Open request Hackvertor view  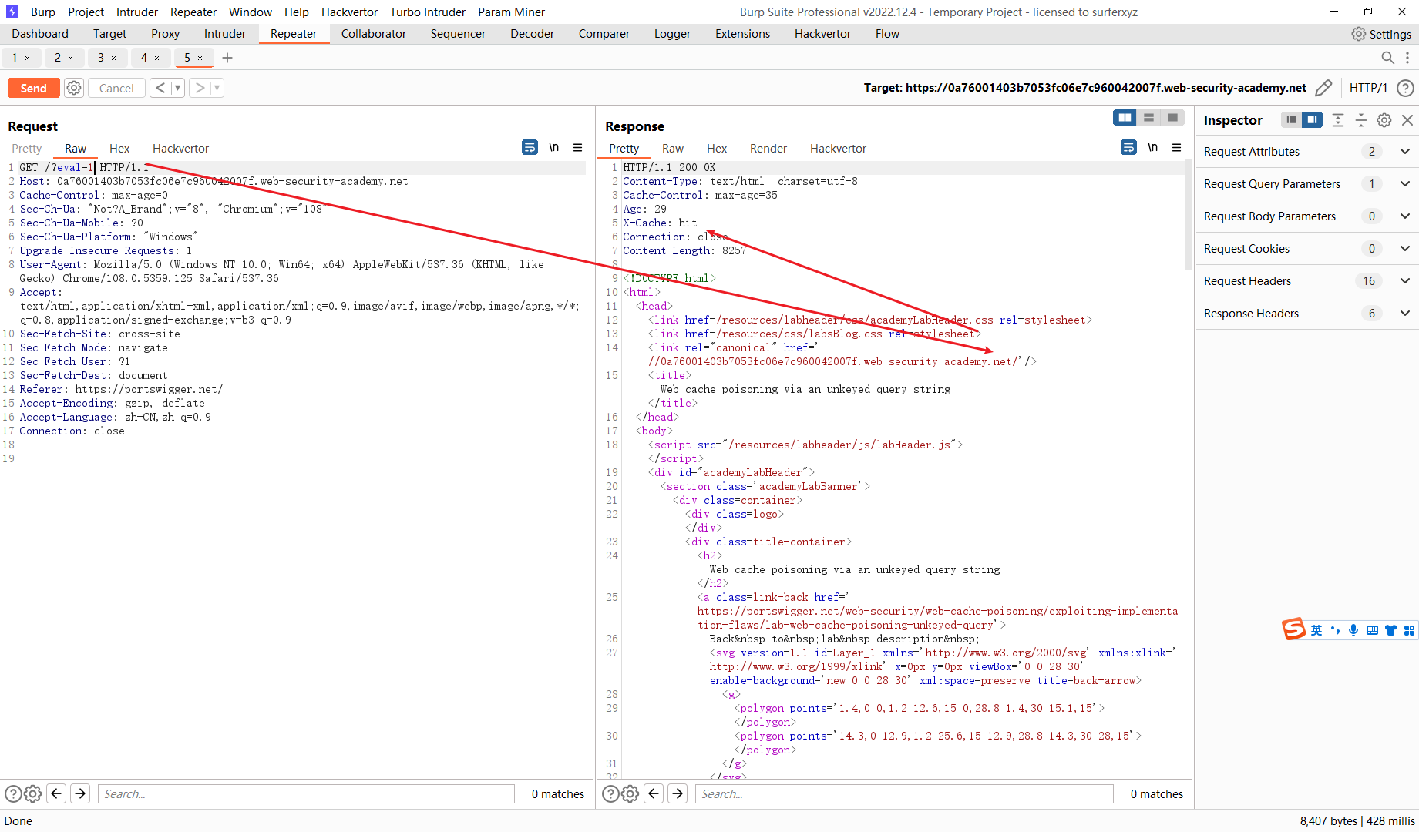(x=180, y=148)
